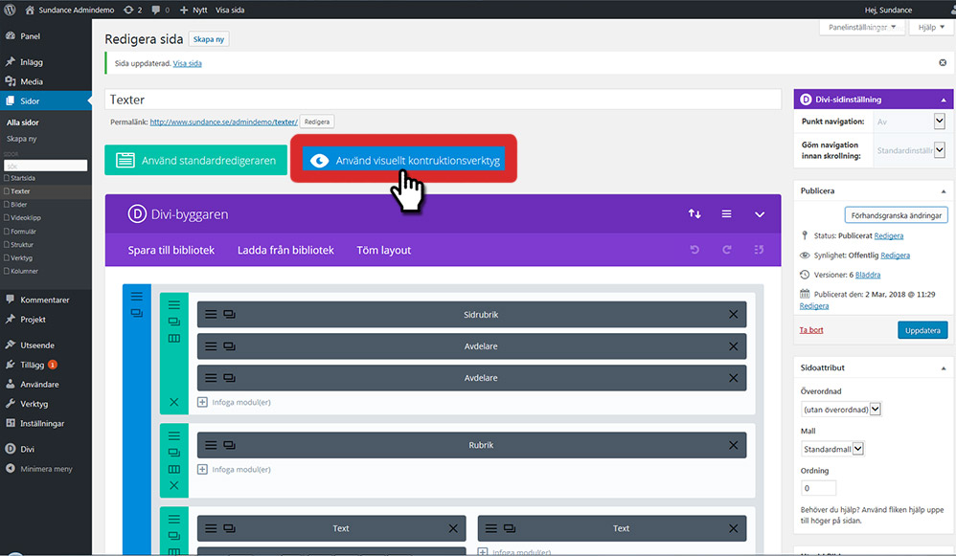Select Startsida page in sidebar list

tap(23, 178)
